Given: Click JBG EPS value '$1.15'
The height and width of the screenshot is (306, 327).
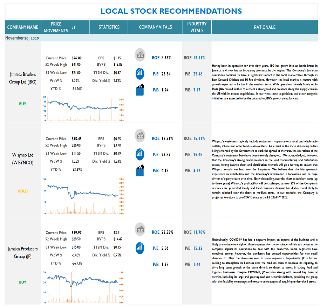Looking at the screenshot, I should (x=117, y=58).
